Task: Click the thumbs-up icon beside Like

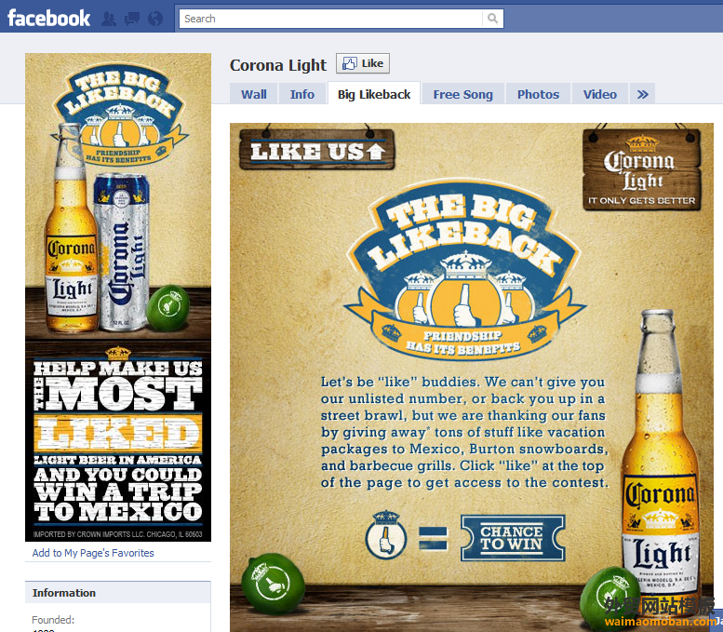Action: tap(350, 63)
